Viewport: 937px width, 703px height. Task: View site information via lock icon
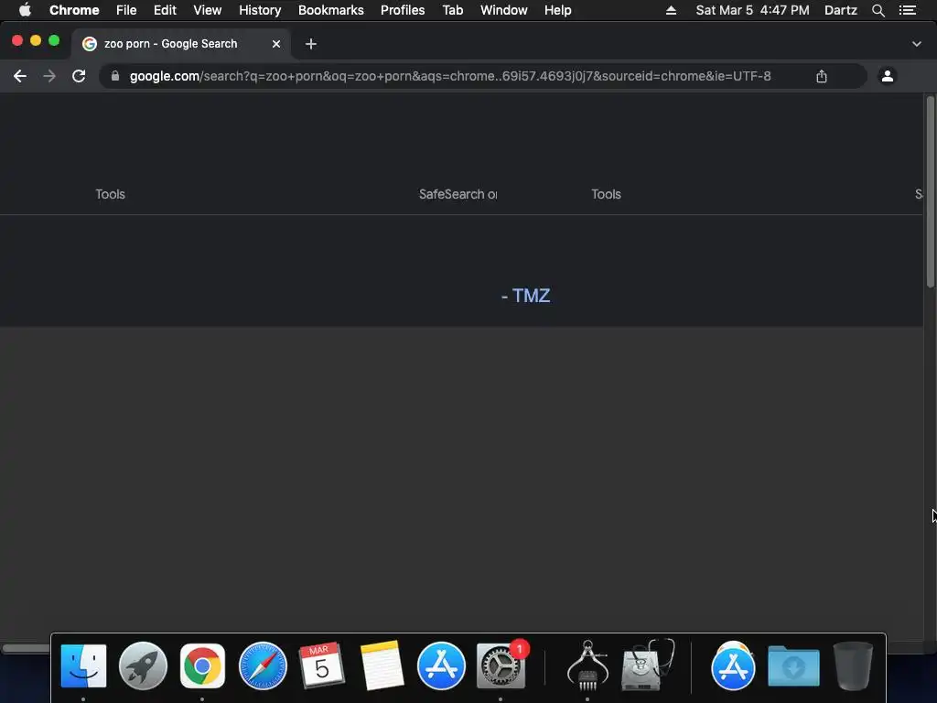click(115, 76)
